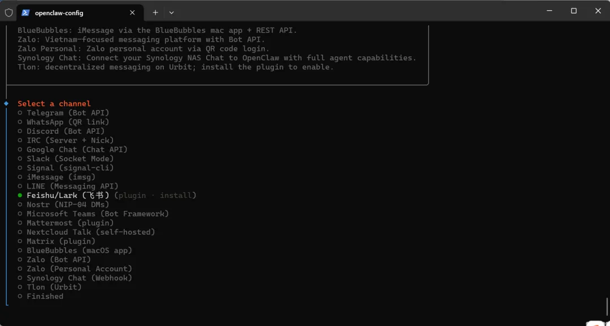
Task: Select Slack (Socket Mode) channel
Action: (x=66, y=158)
